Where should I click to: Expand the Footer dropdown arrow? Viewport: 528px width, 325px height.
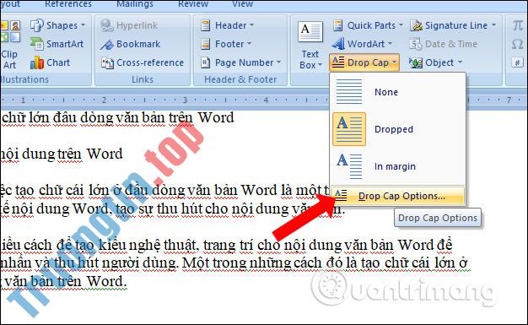[x=249, y=44]
